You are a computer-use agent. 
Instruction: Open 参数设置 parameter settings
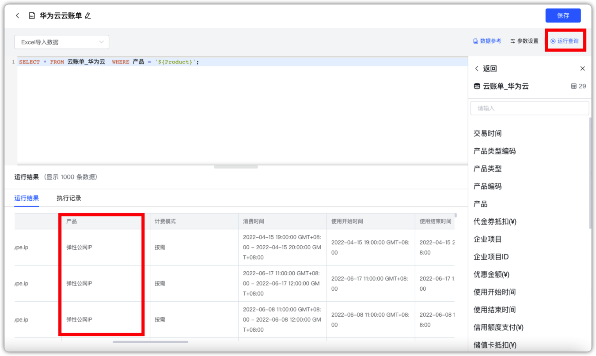point(524,41)
